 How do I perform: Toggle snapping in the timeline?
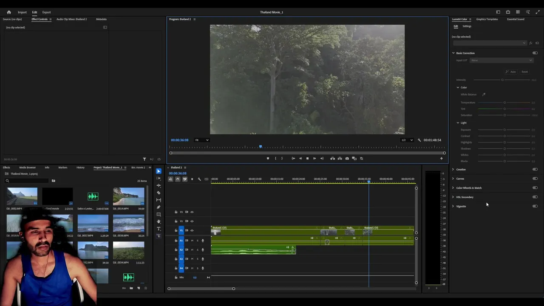[x=178, y=179]
